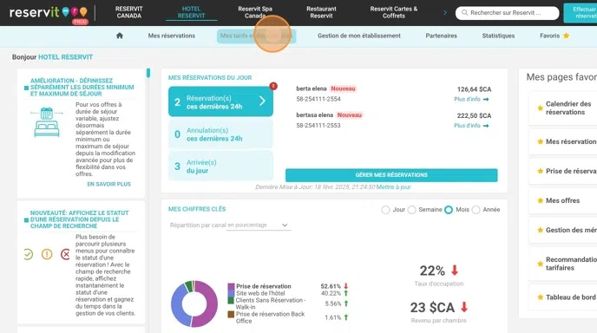Click the HOTEL RESERVIT greeting link
This screenshot has width=597, height=333.
click(x=65, y=57)
